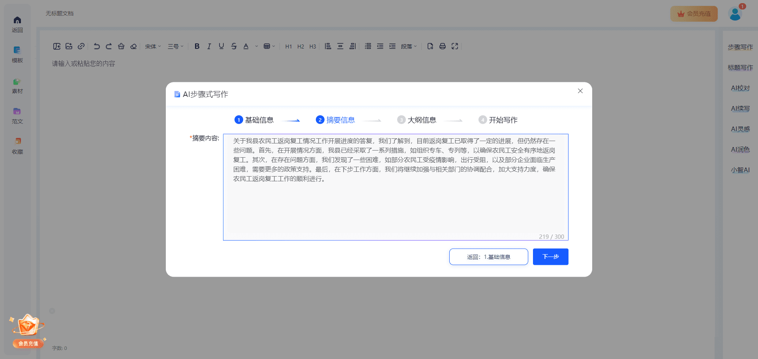Viewport: 758px width, 359px height.
Task: Click the print icon
Action: click(x=443, y=46)
